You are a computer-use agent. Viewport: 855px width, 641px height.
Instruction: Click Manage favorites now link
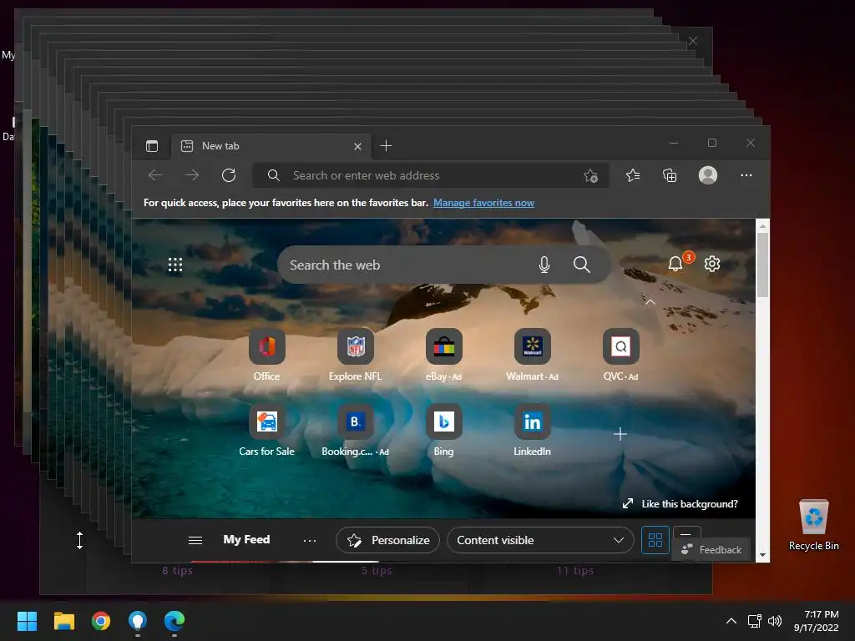pos(483,203)
